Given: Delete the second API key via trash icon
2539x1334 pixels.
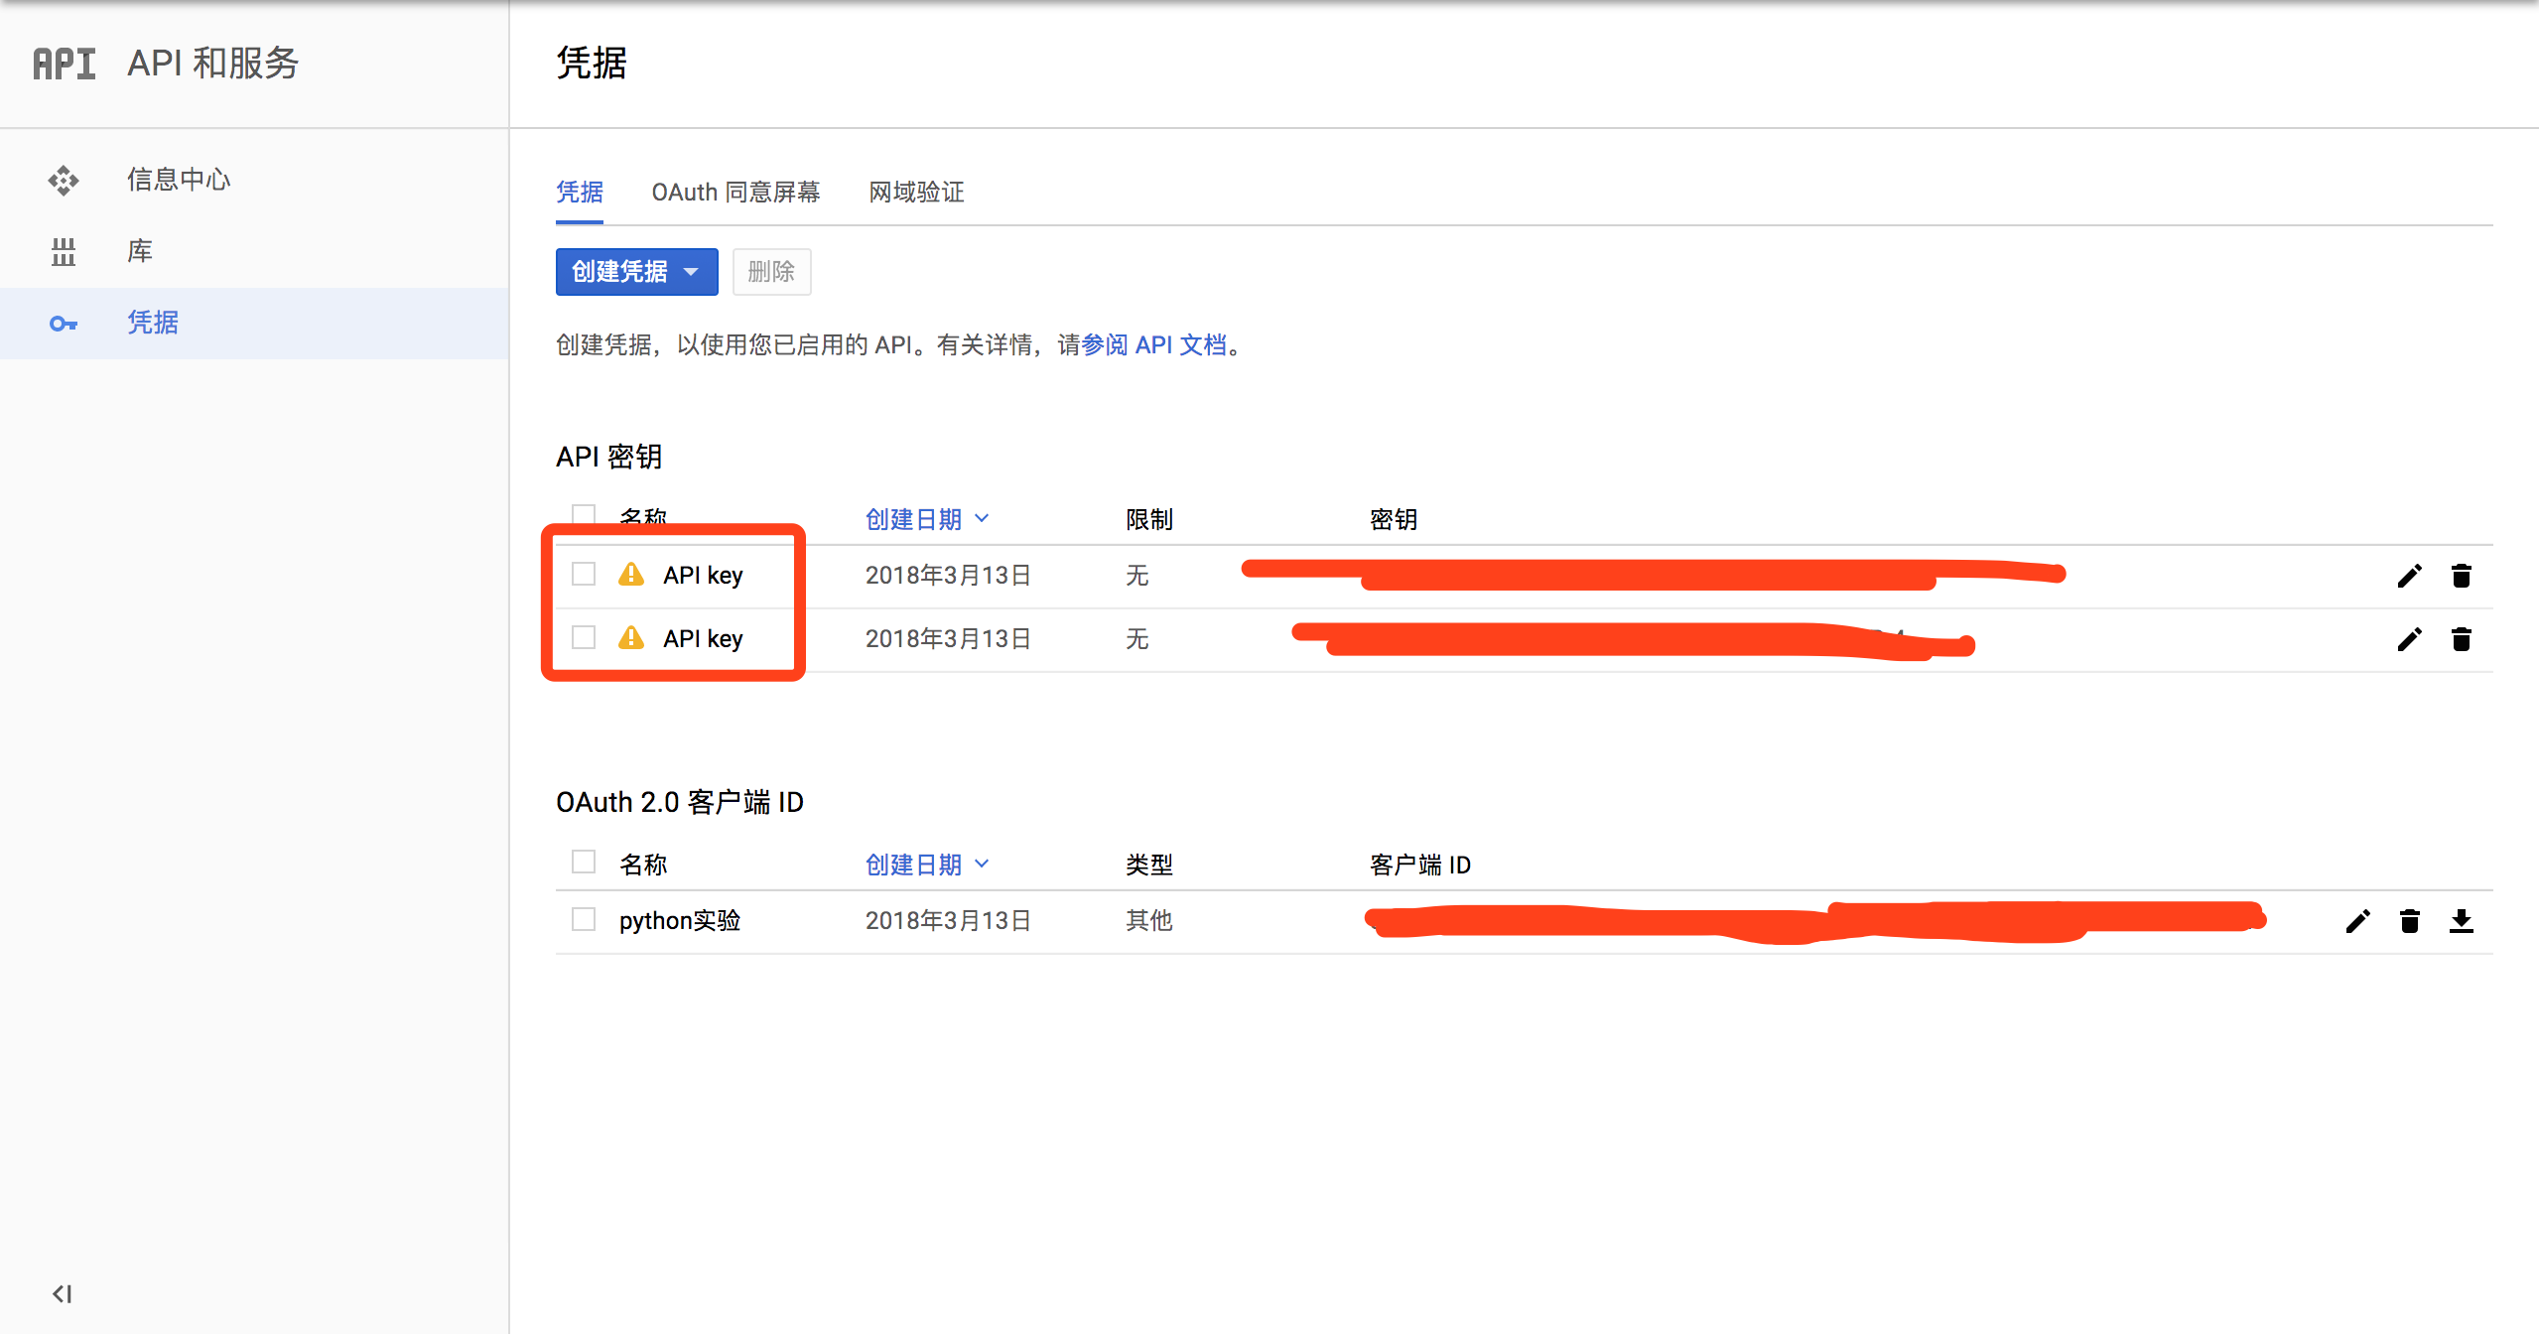Looking at the screenshot, I should pos(2461,639).
